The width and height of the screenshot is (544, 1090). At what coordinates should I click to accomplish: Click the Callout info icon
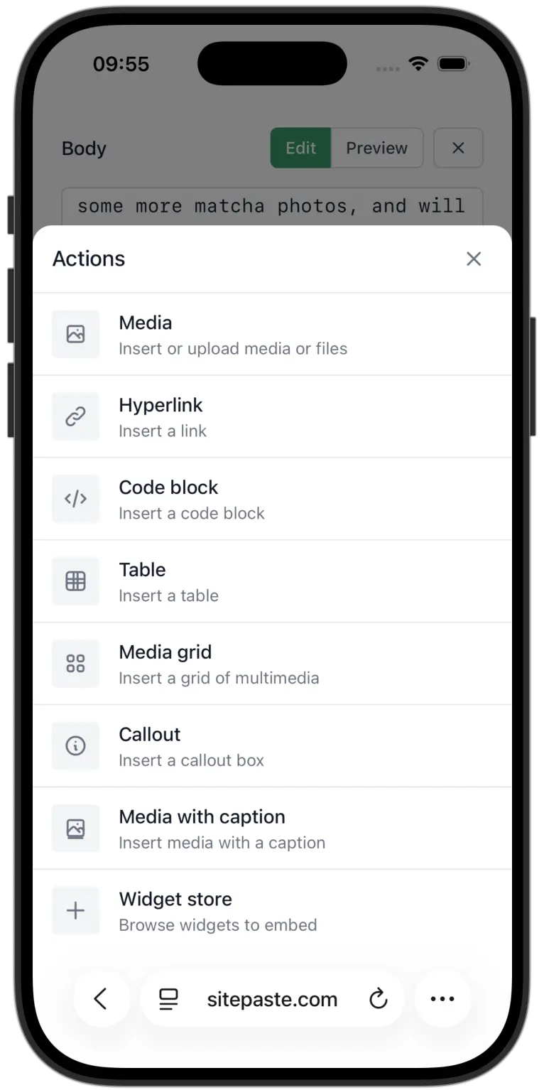click(75, 745)
